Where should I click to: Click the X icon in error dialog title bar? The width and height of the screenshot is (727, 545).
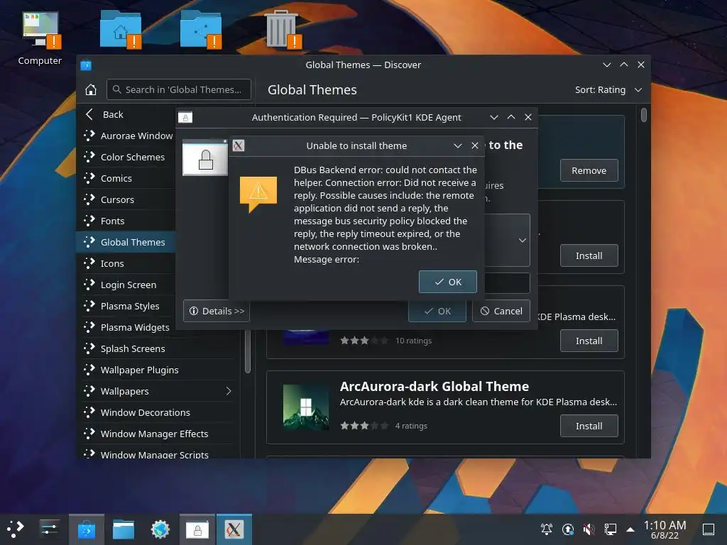[239, 145]
